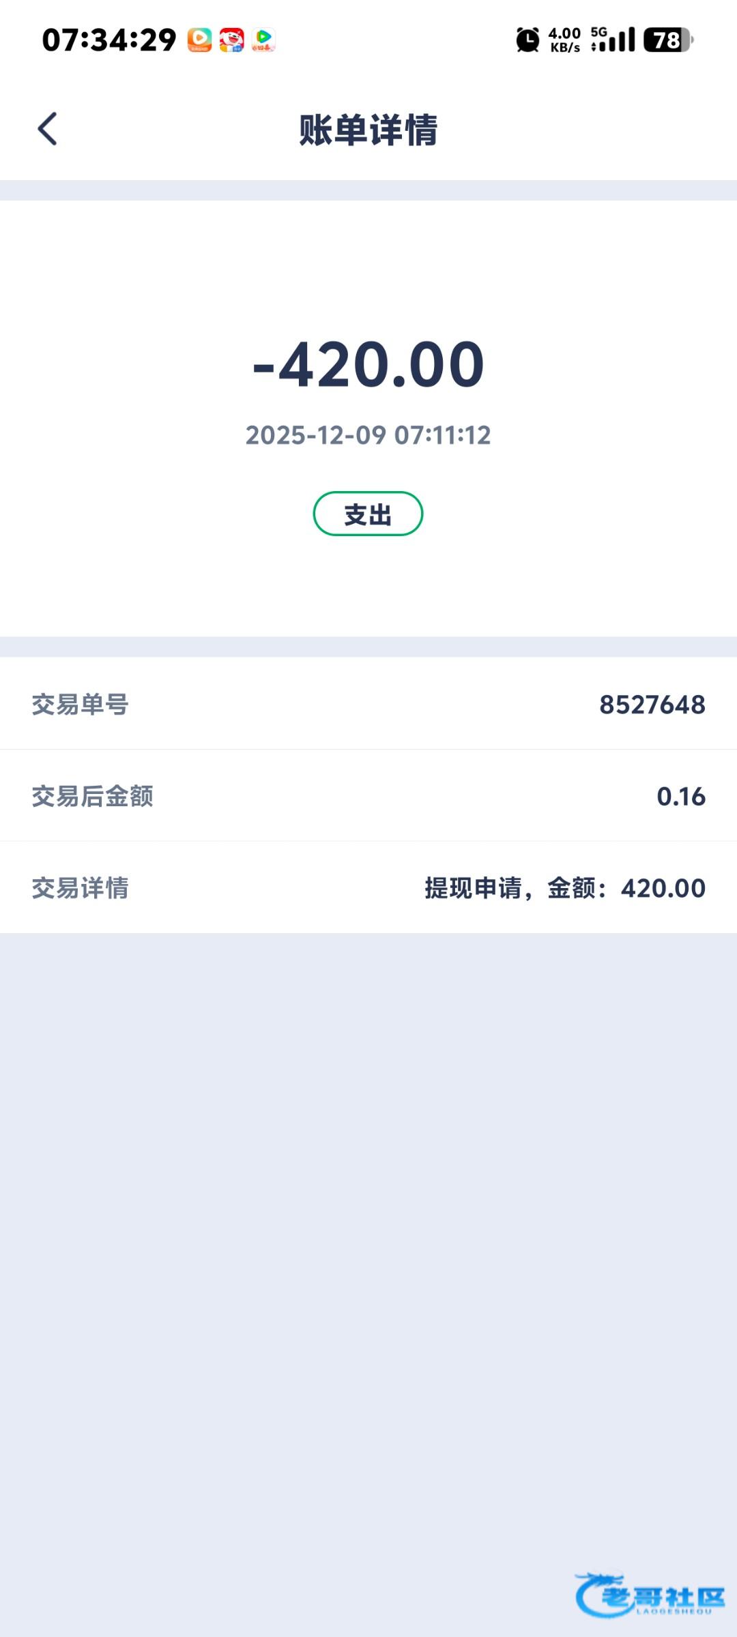The width and height of the screenshot is (737, 1637).
Task: Tap the 账单详情 page title
Action: coord(368,130)
